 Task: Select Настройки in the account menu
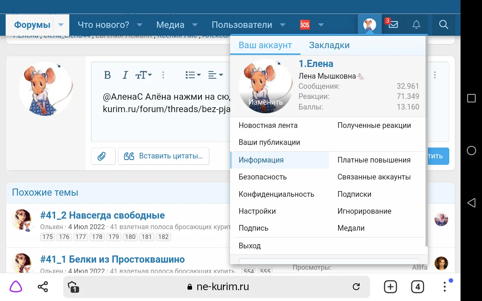257,211
